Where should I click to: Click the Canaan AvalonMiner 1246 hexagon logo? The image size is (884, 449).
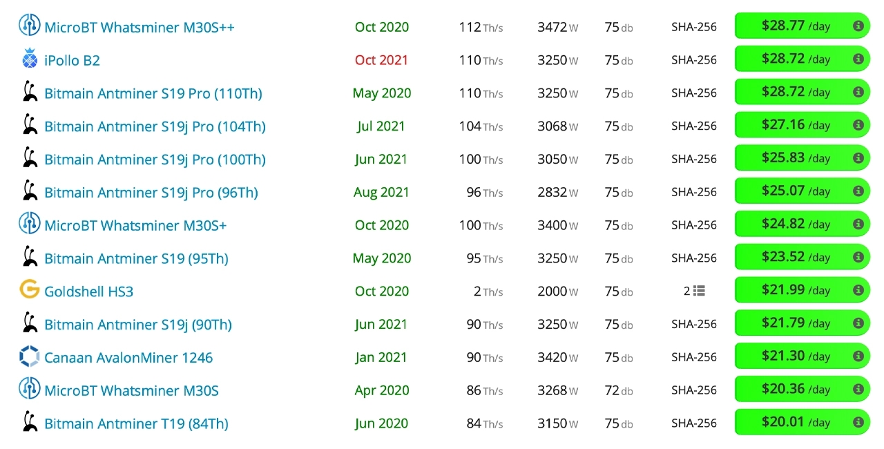pyautogui.click(x=30, y=356)
